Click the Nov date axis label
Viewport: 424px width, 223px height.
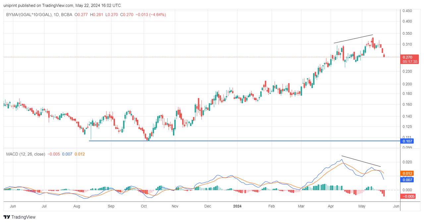[175, 206]
